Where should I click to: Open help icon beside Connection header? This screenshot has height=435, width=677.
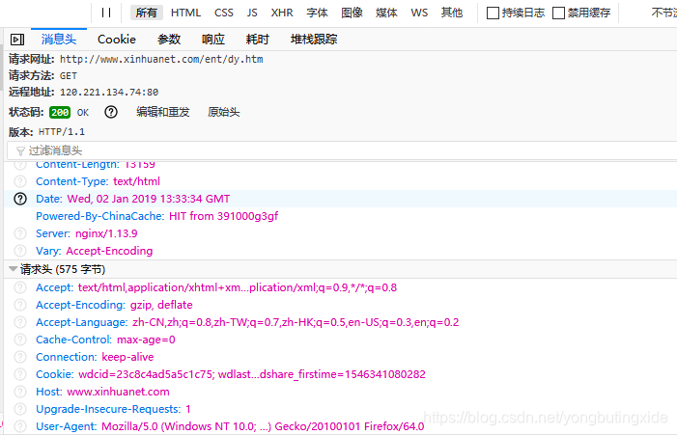click(x=20, y=357)
